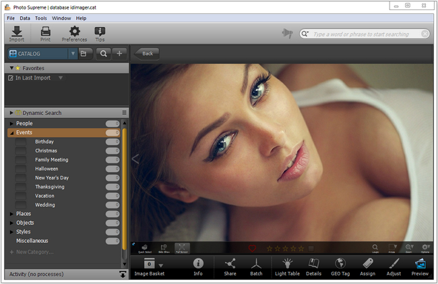Click the activity panel collapse arrow icon
This screenshot has width=438, height=284.
click(123, 274)
